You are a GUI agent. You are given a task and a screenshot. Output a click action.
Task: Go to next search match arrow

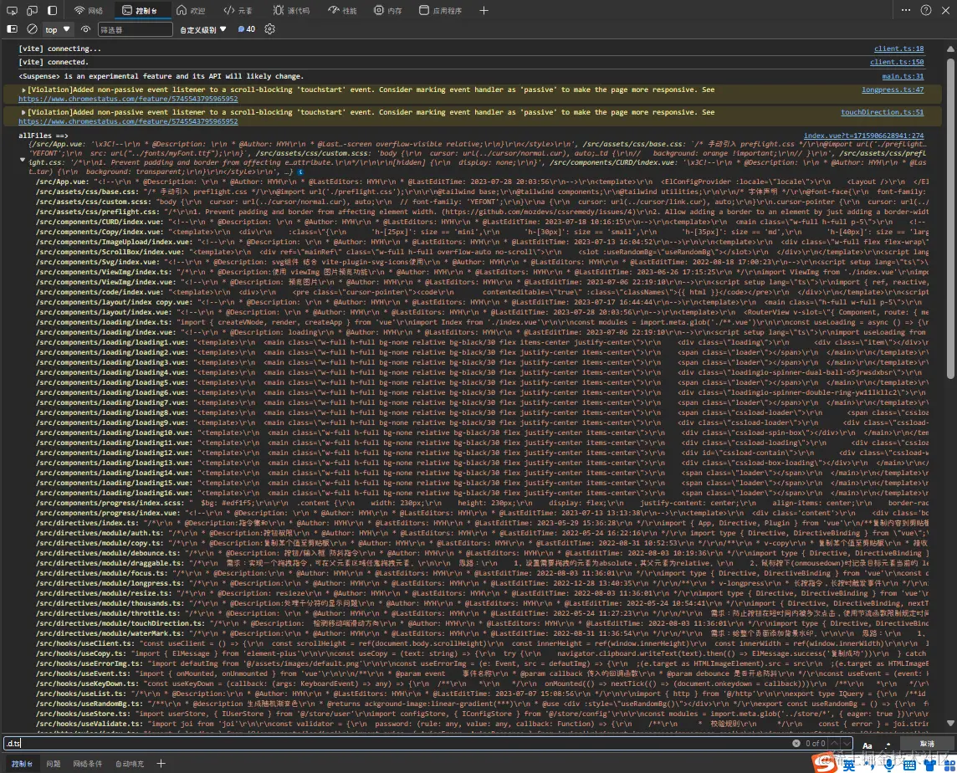[x=846, y=743]
